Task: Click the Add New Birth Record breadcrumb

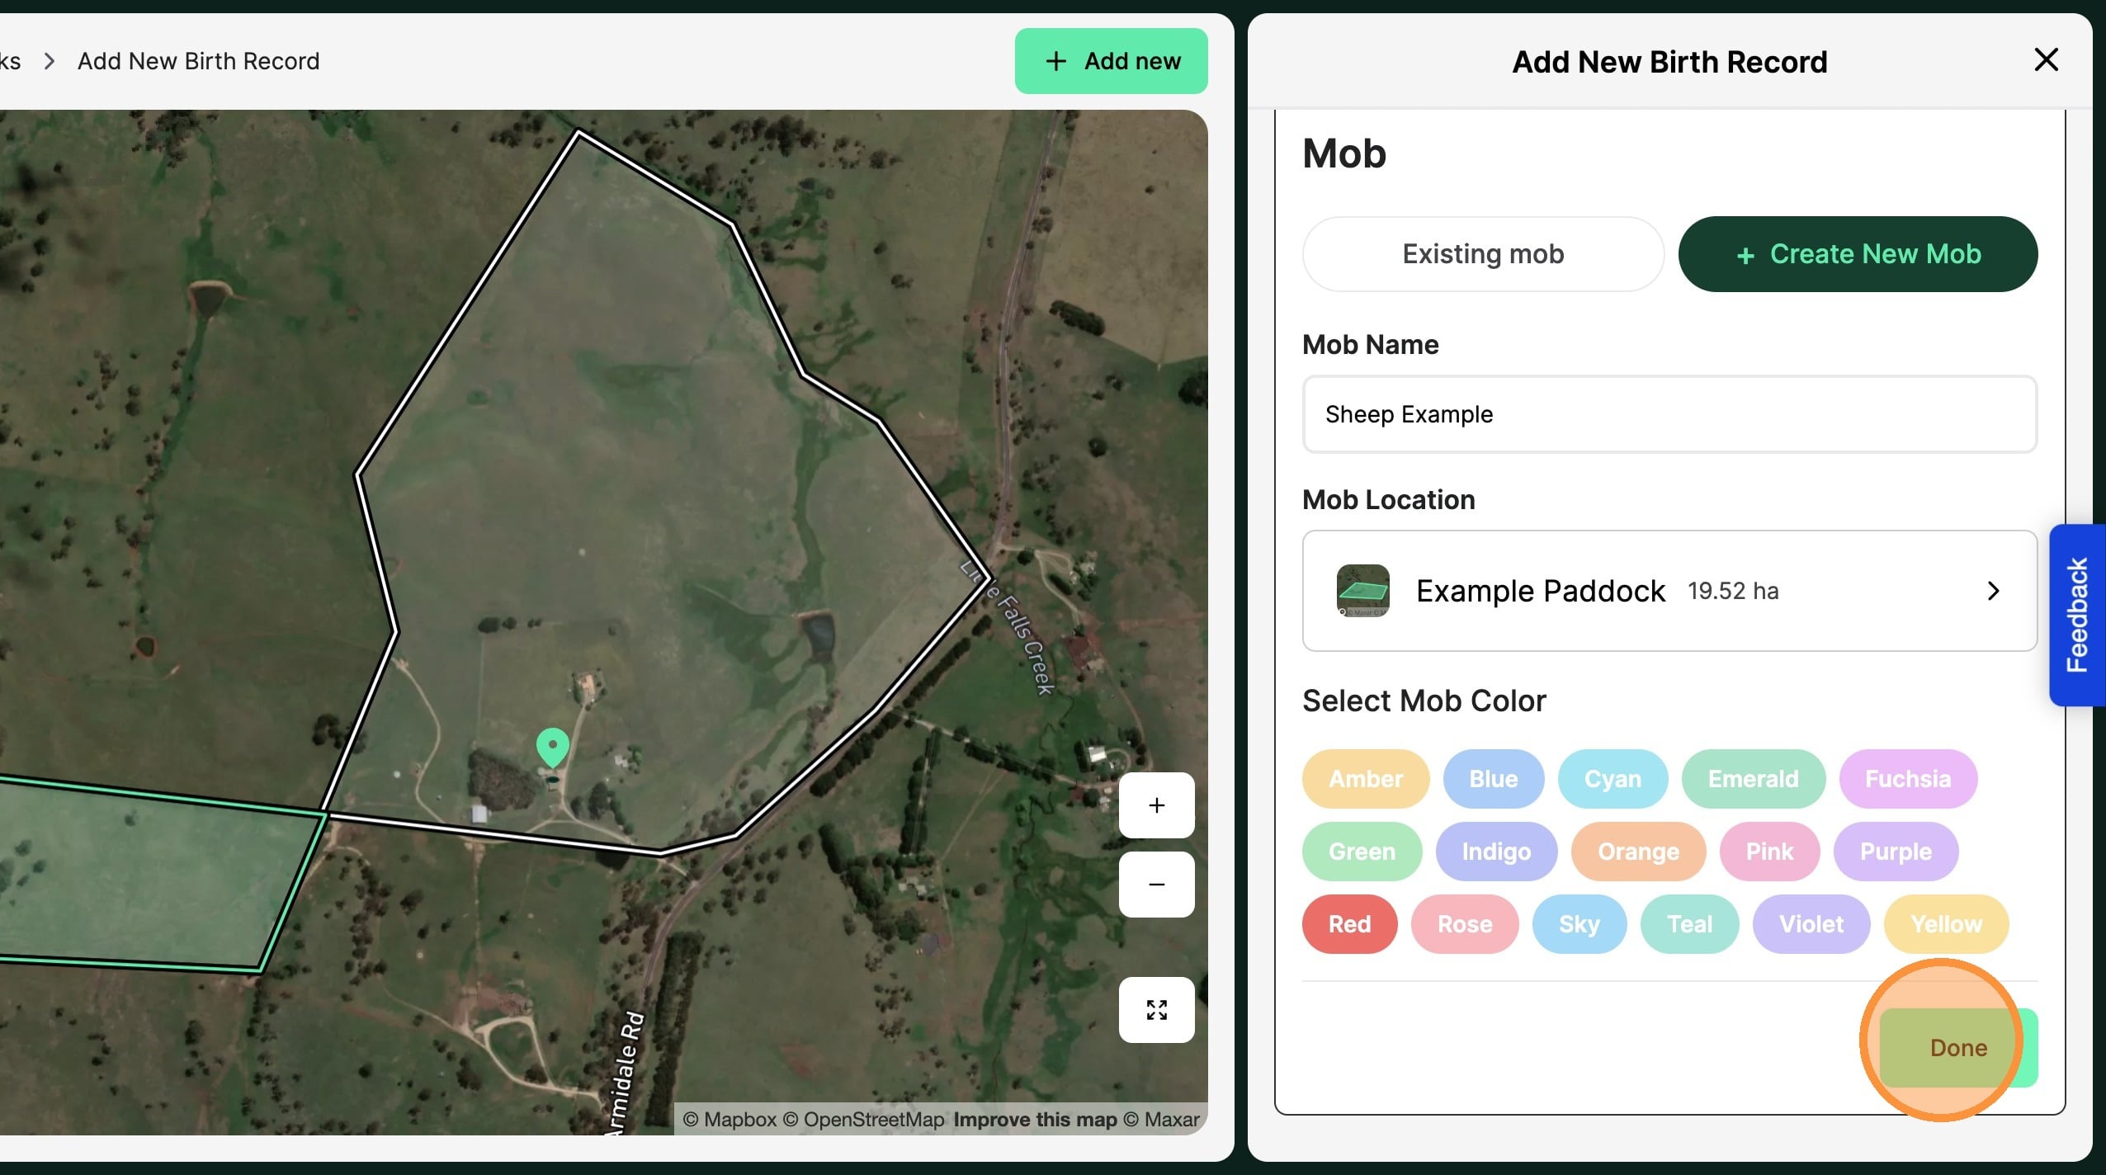Action: pyautogui.click(x=198, y=62)
